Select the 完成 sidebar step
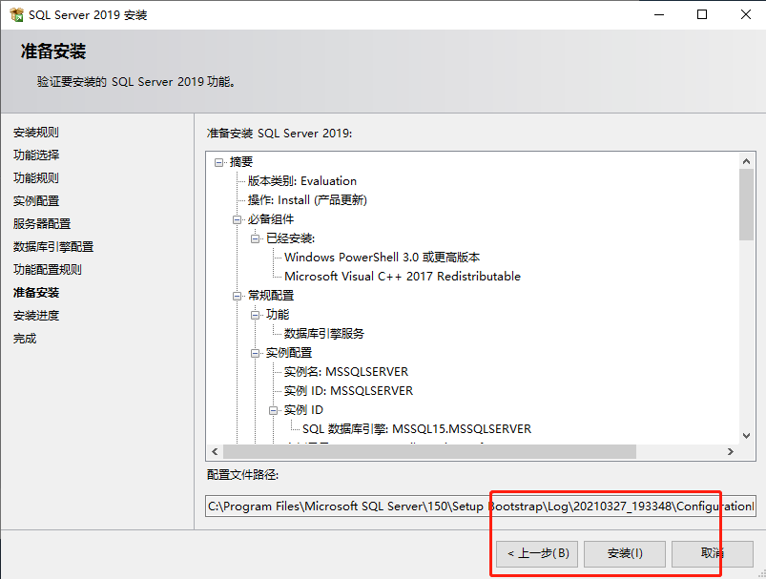Image resolution: width=766 pixels, height=579 pixels. pos(25,339)
